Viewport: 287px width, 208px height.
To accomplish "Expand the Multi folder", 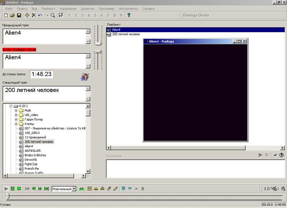I will 16,111.
